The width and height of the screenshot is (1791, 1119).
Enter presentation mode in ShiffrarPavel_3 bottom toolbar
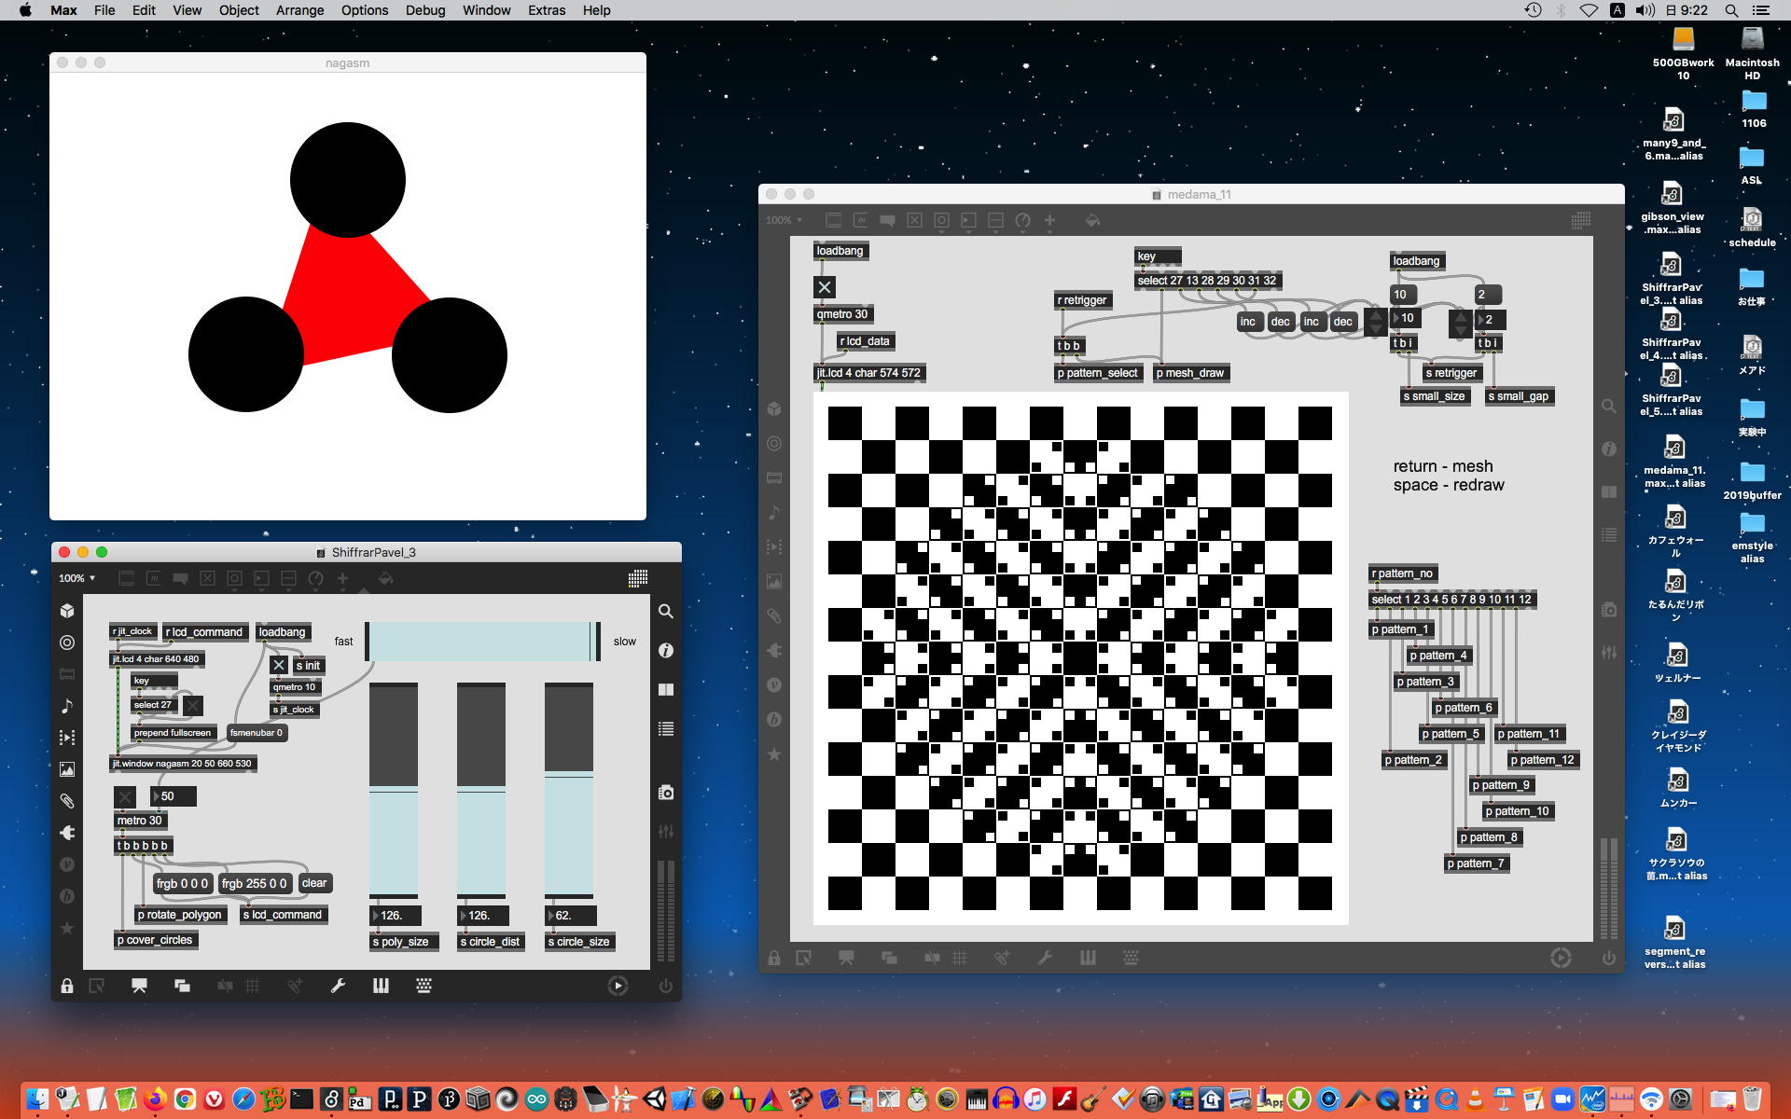point(139,986)
